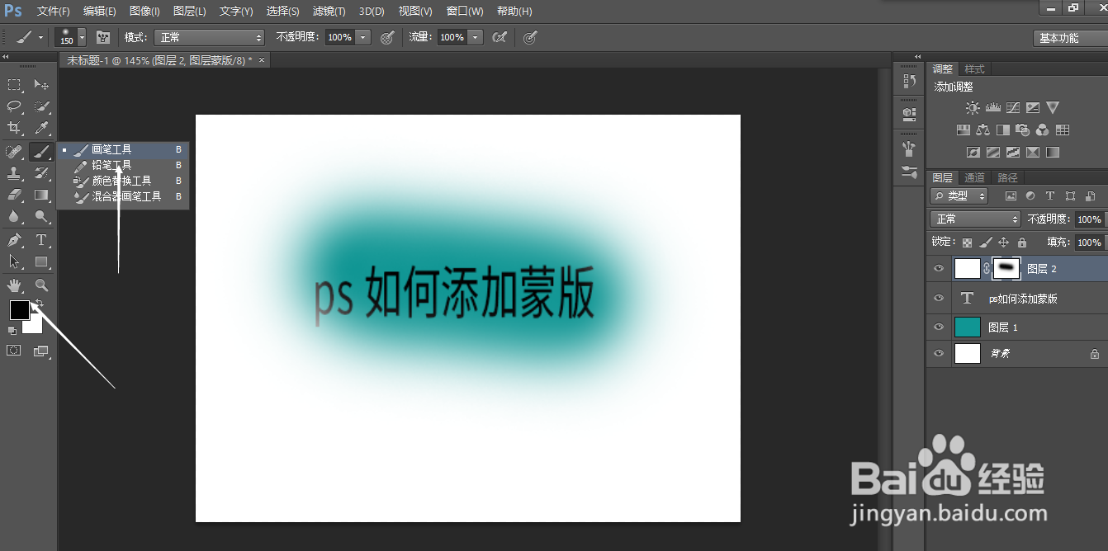Select the Lasso tool

pyautogui.click(x=15, y=106)
